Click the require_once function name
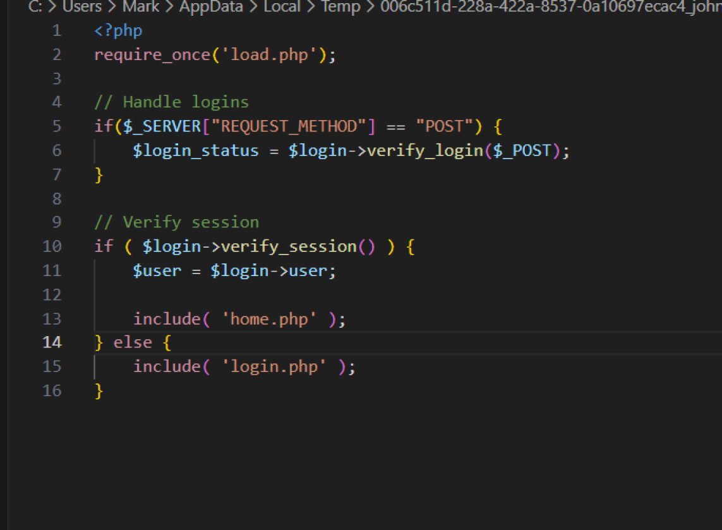Image resolution: width=722 pixels, height=530 pixels. point(152,55)
